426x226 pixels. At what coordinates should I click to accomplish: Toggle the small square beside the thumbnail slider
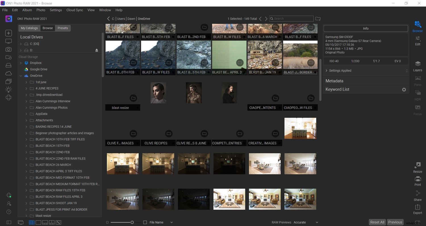point(107,222)
